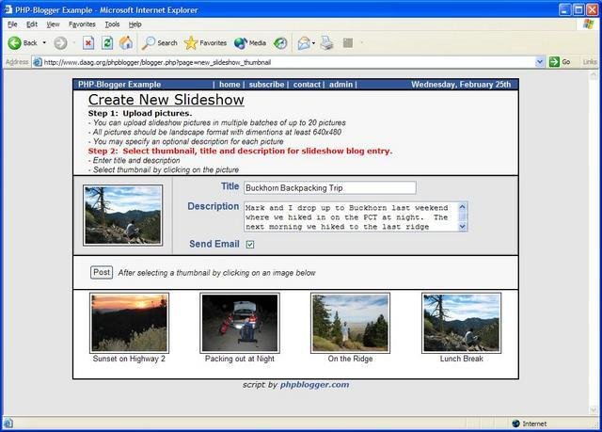Viewport: 602px width, 432px height.
Task: Follow the contact navigation link
Action: pyautogui.click(x=307, y=85)
